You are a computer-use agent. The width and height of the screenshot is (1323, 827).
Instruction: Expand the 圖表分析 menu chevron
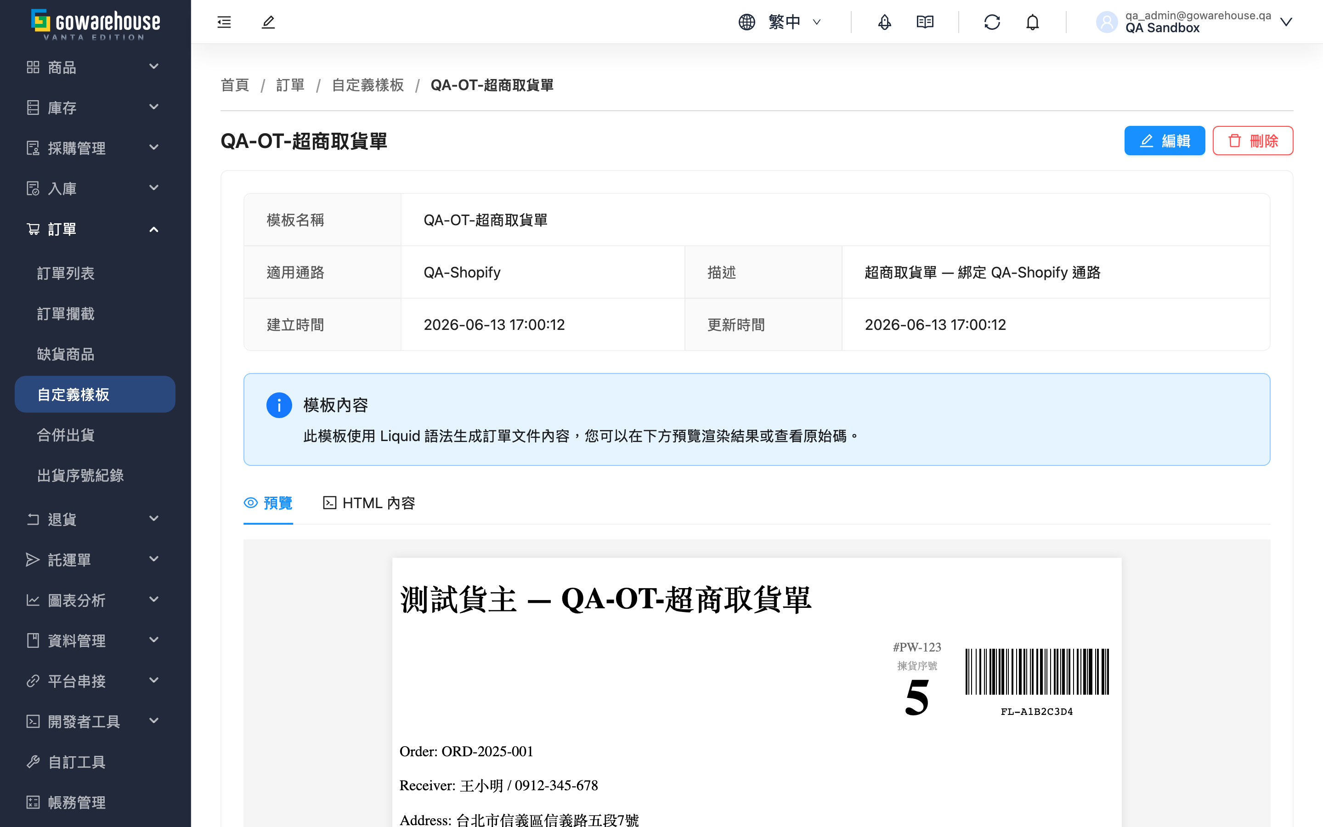point(154,599)
